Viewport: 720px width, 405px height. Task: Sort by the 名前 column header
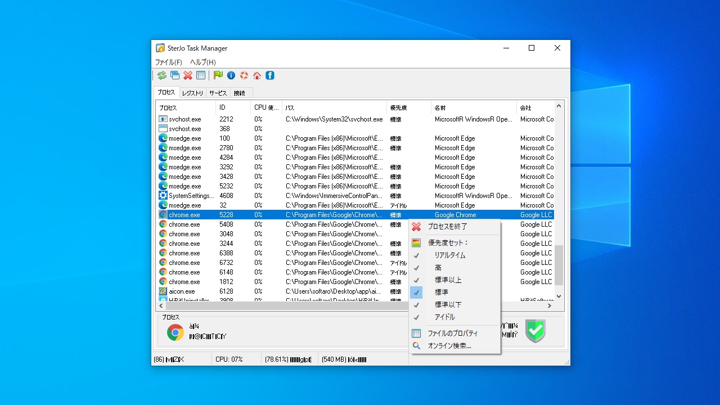[474, 107]
